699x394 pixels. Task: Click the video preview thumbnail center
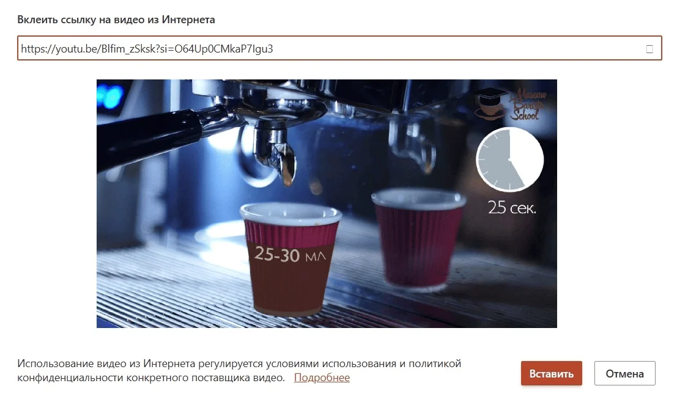tap(327, 203)
